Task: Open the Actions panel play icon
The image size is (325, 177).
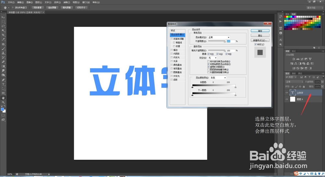Action: click(281, 21)
